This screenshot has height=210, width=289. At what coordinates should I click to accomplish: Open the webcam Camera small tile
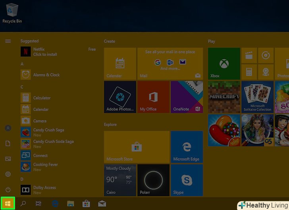(266, 72)
